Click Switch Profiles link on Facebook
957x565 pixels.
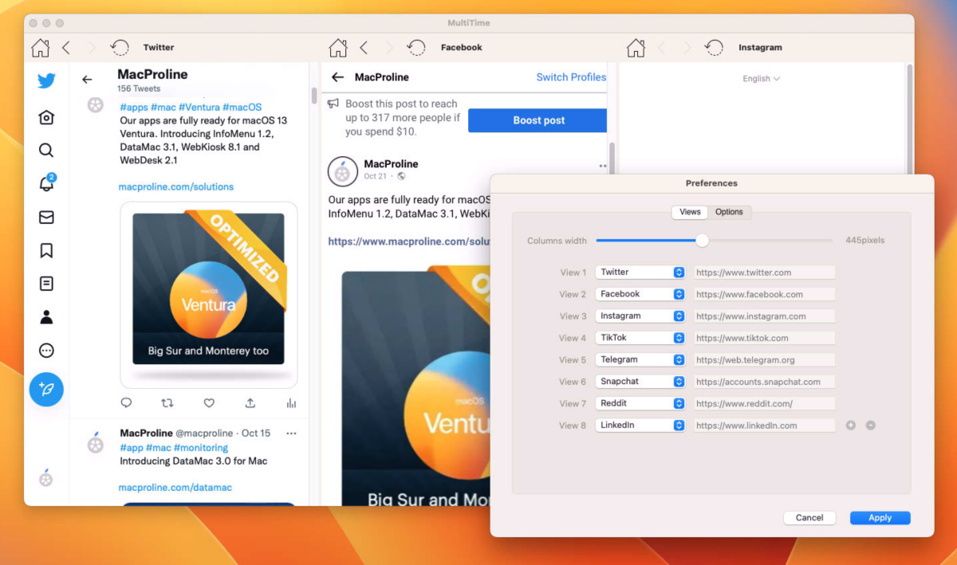(571, 77)
